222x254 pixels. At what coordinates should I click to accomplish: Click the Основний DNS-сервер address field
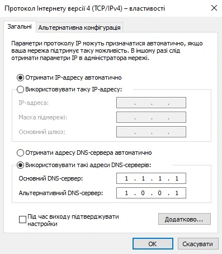[x=151, y=178]
